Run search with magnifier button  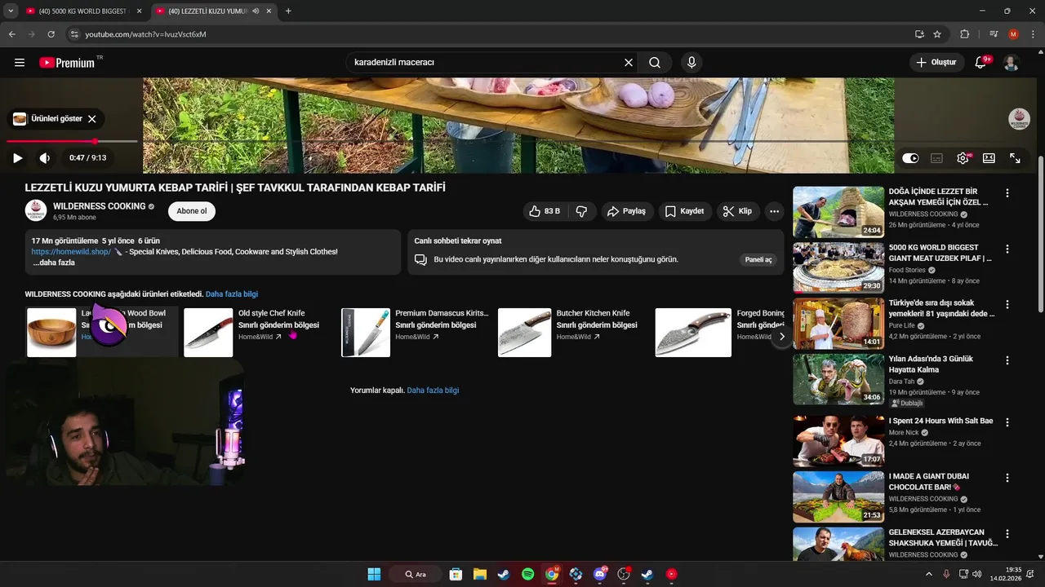tap(655, 63)
